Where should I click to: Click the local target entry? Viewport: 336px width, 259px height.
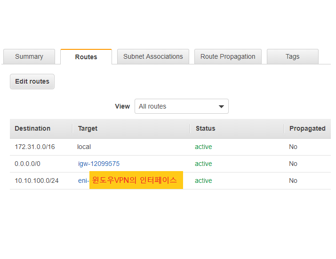click(x=84, y=147)
